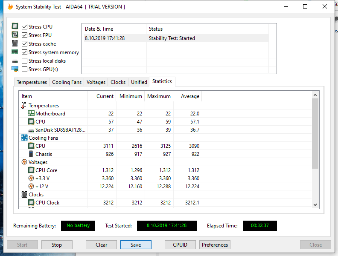Click the thermometer icon of Temperatures group
Screen dimensions: 338x256
pyautogui.click(x=24, y=105)
